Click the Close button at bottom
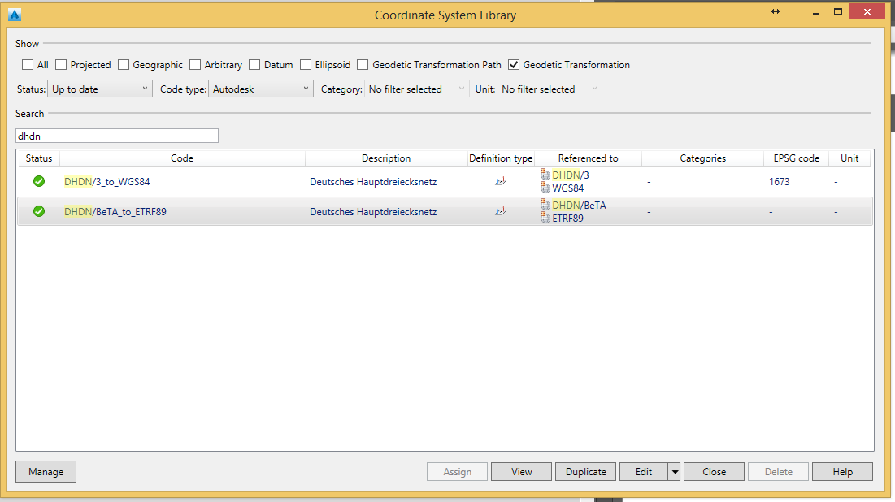The width and height of the screenshot is (895, 502). click(714, 472)
